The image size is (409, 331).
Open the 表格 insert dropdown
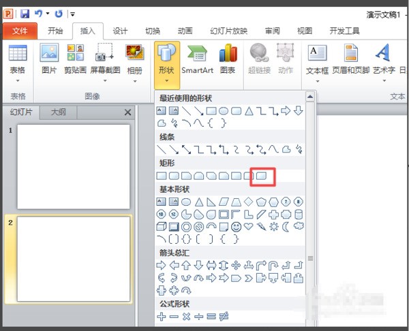point(18,63)
